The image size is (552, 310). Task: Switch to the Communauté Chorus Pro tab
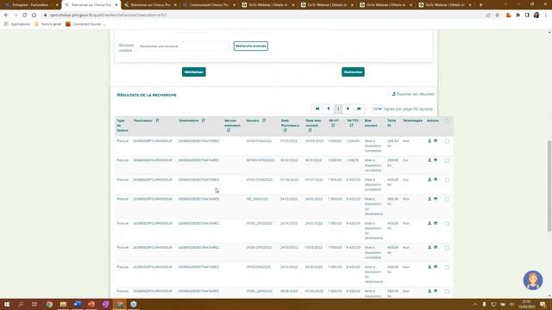pos(209,5)
